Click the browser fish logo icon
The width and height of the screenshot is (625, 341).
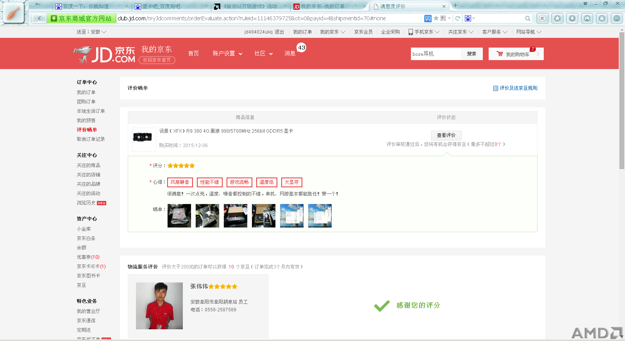tap(14, 12)
